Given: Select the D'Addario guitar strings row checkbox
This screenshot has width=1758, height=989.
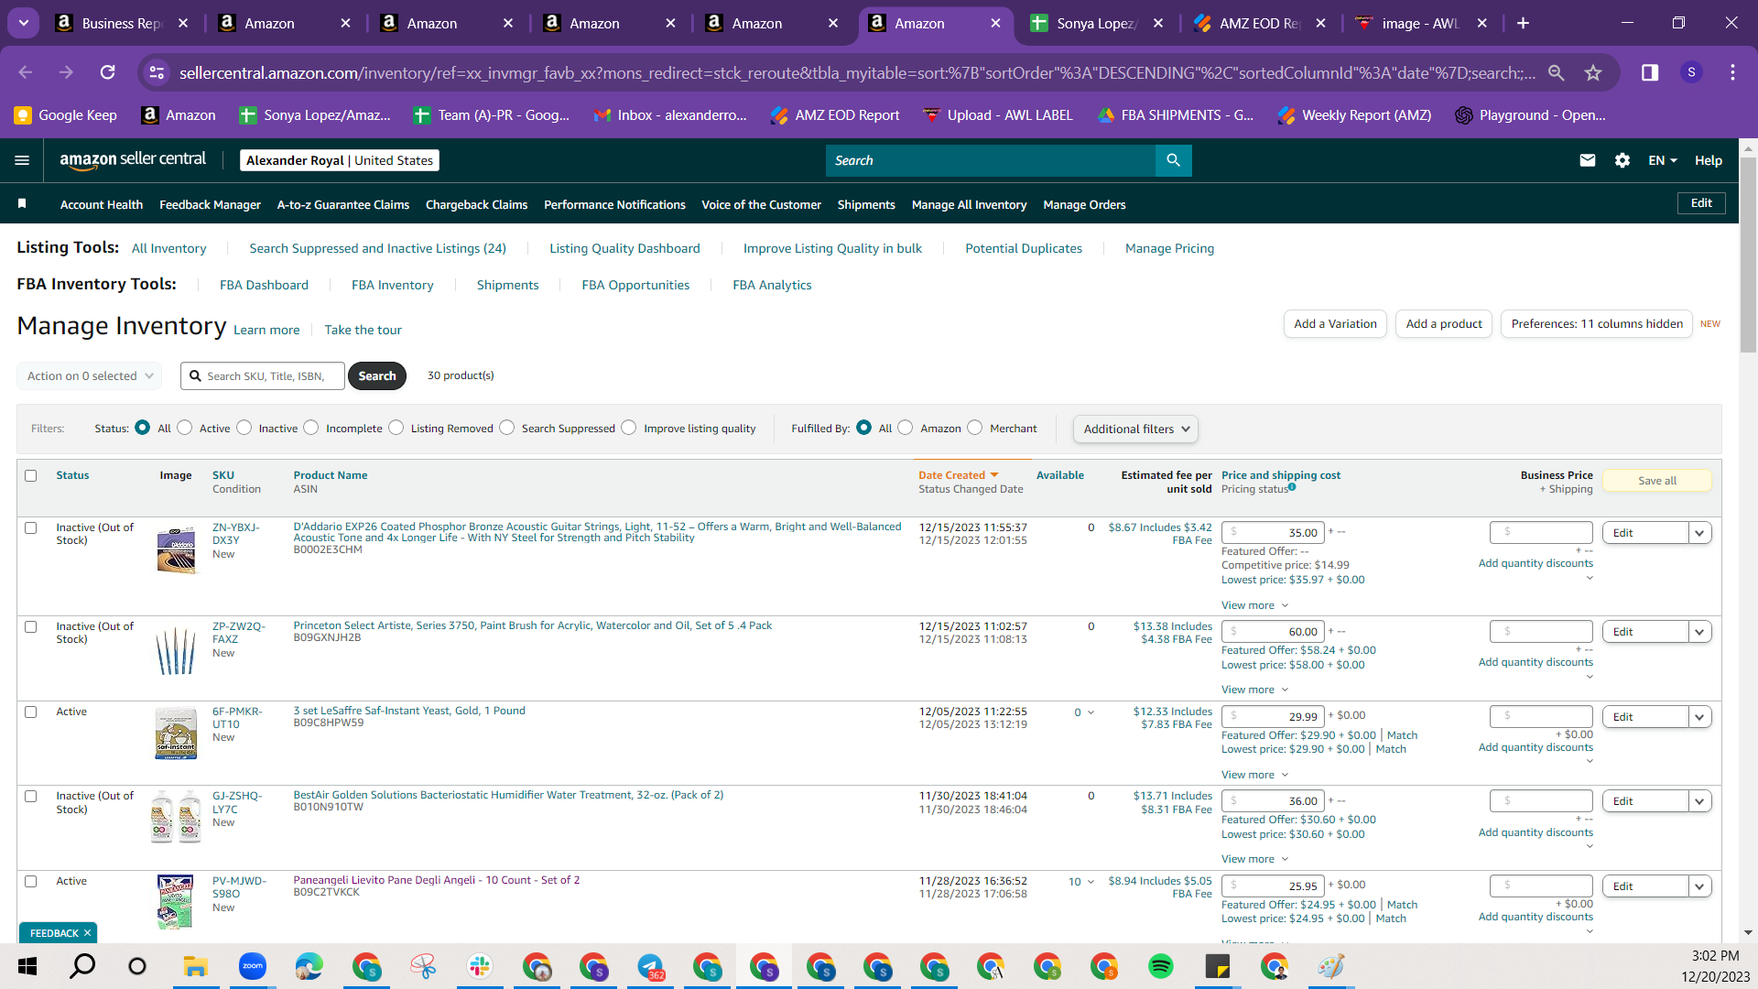Looking at the screenshot, I should click(x=31, y=528).
